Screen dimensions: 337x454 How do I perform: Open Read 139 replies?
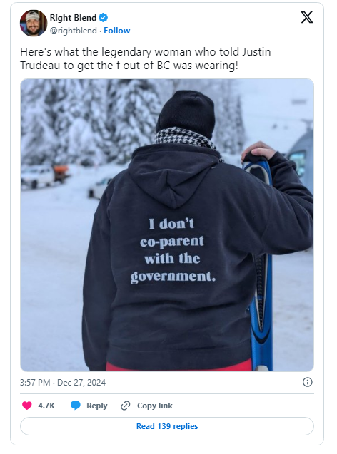(167, 426)
